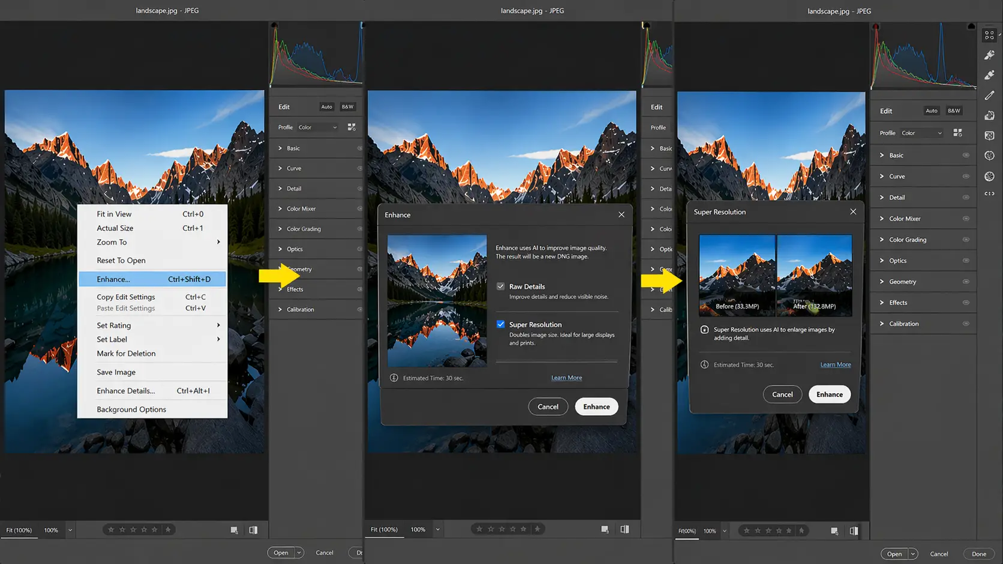Click the After preview thumbnail in Super Resolution
The width and height of the screenshot is (1003, 564).
point(815,275)
